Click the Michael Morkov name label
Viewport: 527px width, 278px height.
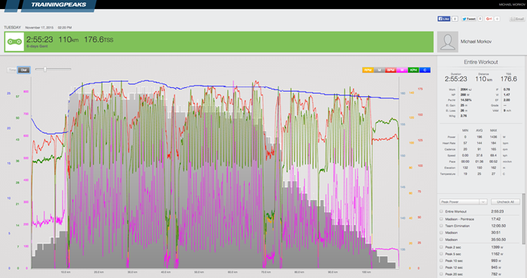[476, 41]
